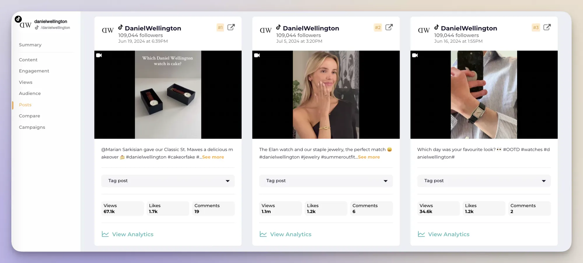Image resolution: width=583 pixels, height=263 pixels.
Task: Open Tag post dropdown on post #1
Action: tap(168, 181)
